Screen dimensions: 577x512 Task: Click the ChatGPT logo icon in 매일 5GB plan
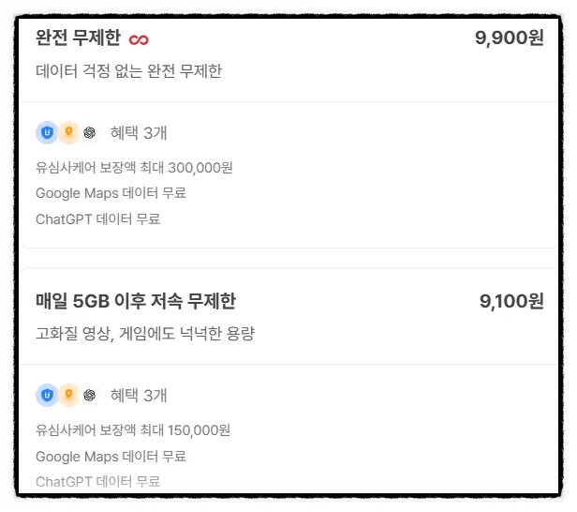[89, 395]
